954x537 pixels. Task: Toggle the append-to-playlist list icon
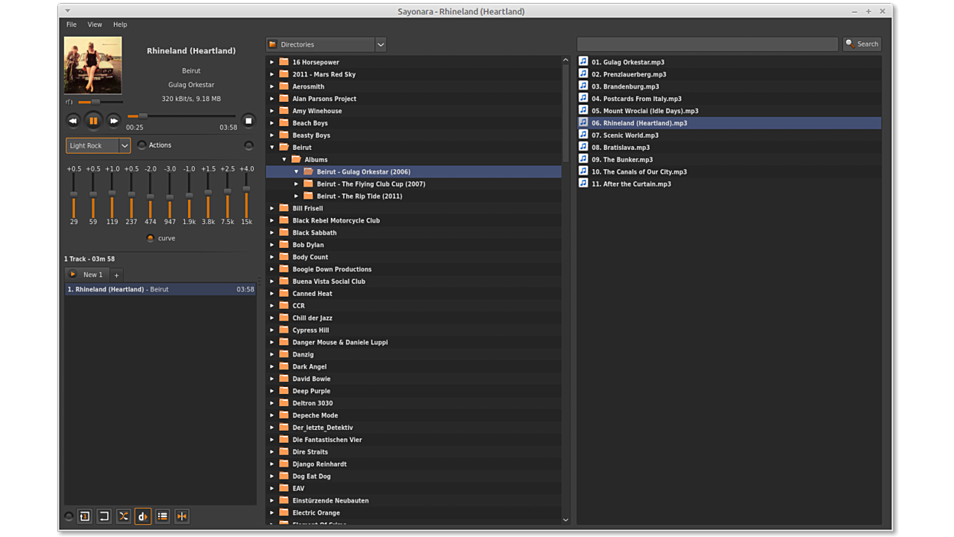(x=162, y=516)
